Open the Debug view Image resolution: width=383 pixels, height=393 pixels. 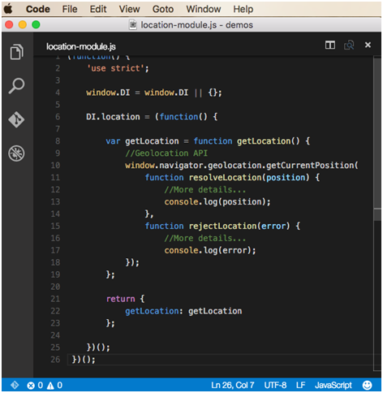[x=16, y=153]
